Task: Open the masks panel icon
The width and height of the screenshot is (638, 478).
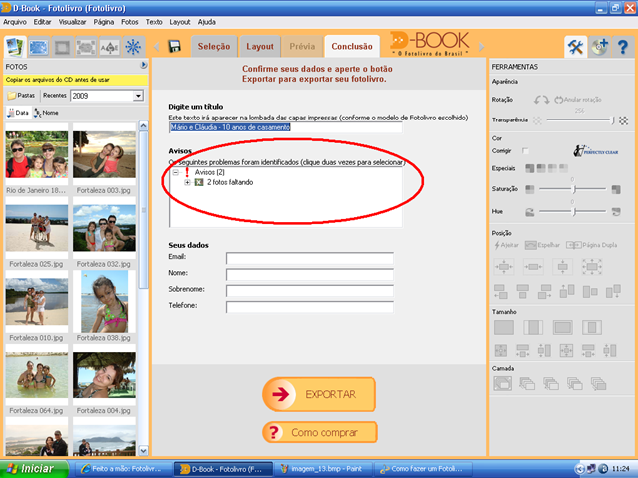Action: tap(86, 47)
